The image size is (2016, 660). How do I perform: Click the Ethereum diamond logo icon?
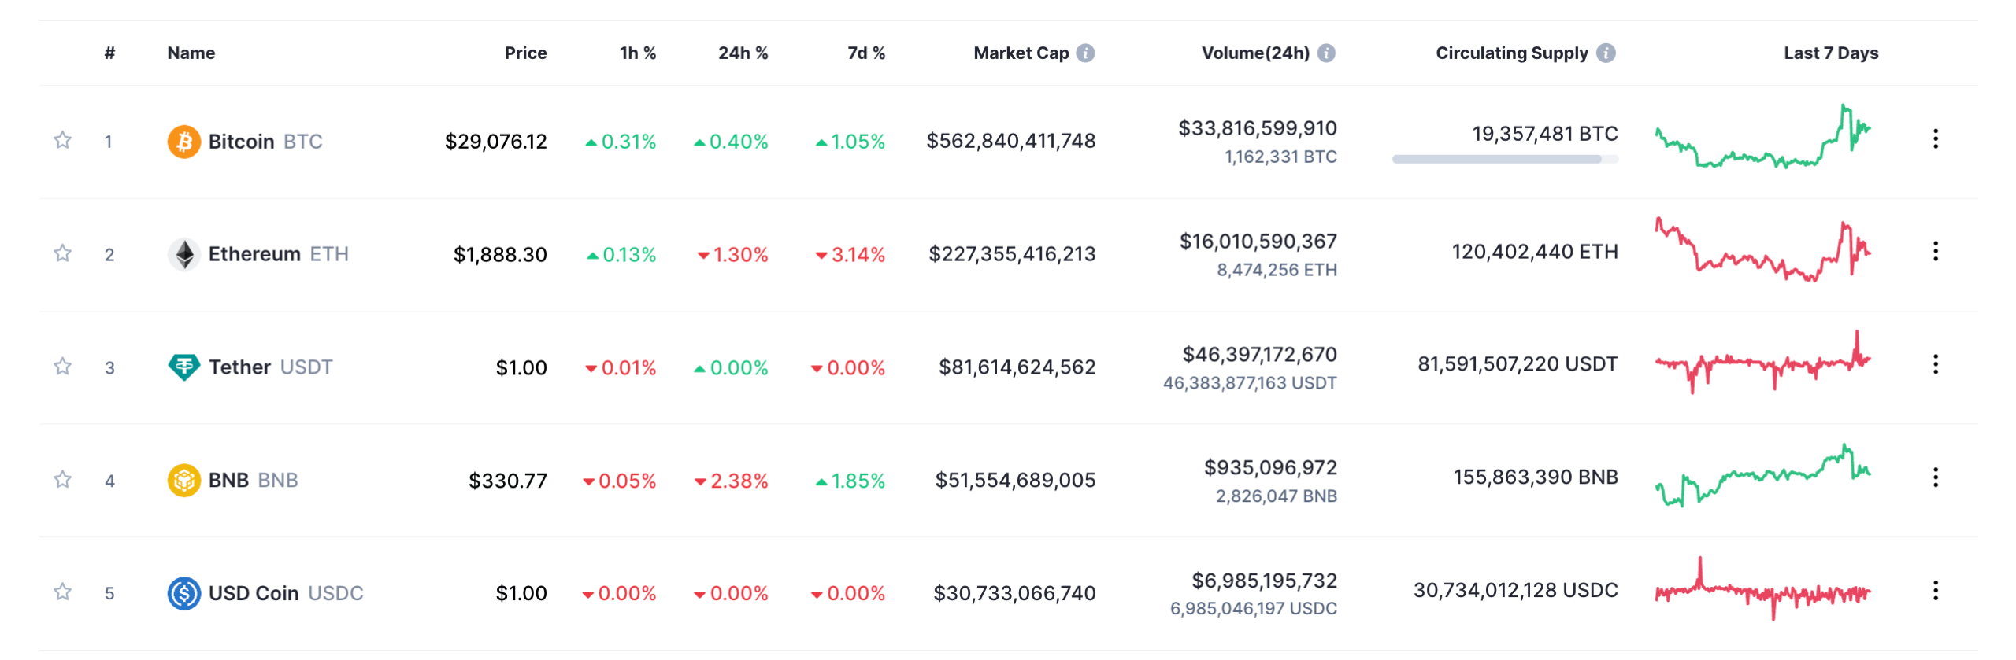pos(183,254)
